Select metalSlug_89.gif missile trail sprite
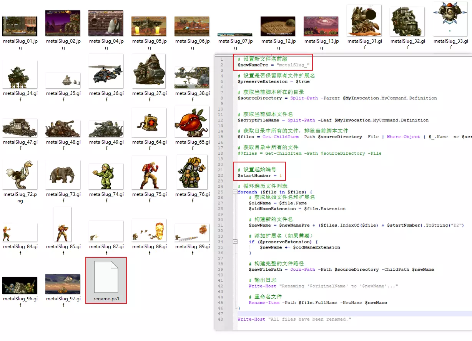This screenshot has width=472, height=341. point(192,233)
